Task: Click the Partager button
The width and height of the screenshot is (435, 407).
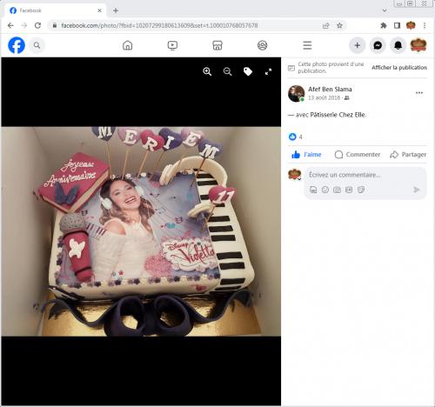Action: 408,155
